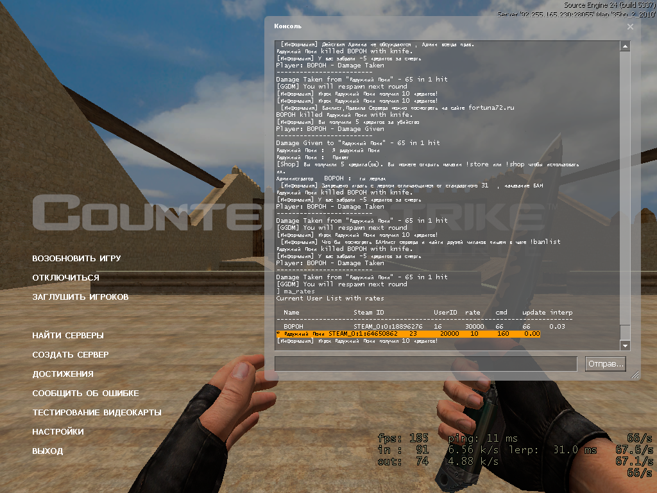Focus the console command input field

[426, 364]
